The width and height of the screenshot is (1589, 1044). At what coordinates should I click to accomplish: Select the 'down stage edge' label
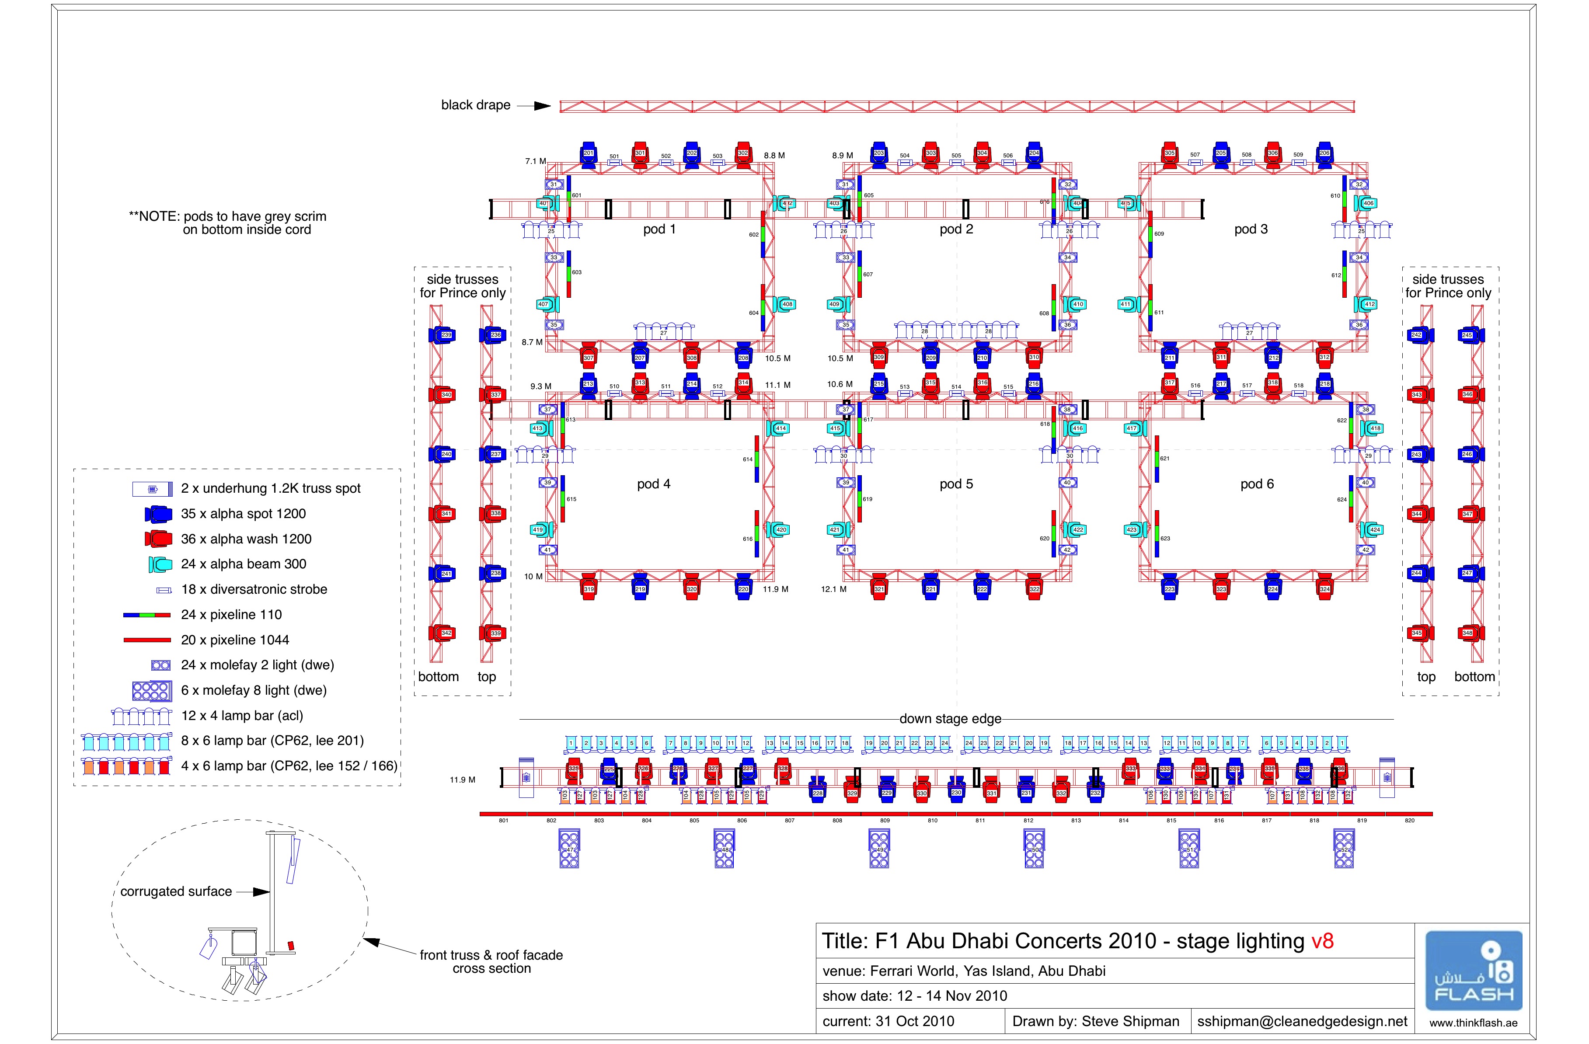click(x=950, y=719)
